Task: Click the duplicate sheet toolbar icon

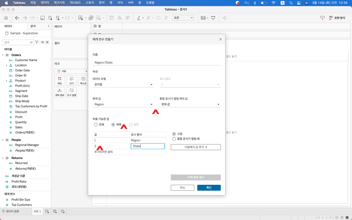Action: (91, 18)
